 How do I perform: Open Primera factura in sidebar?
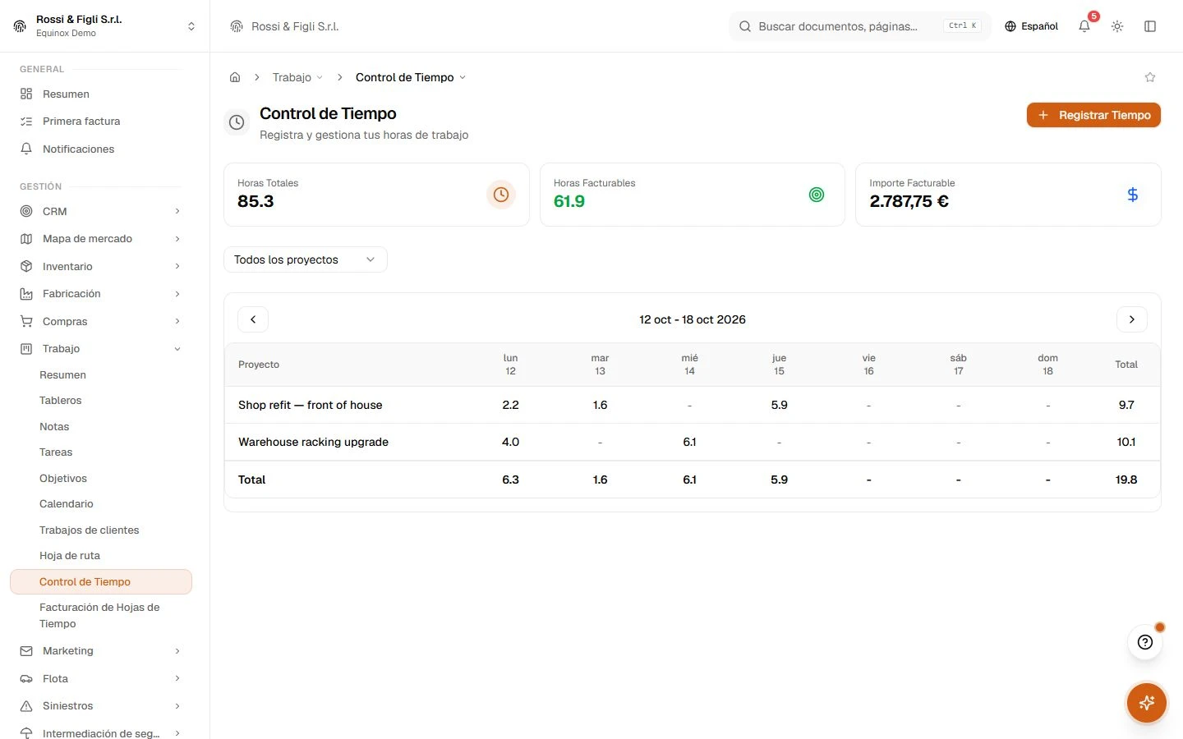tap(101, 122)
